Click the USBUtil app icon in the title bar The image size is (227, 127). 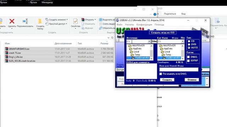[117, 20]
